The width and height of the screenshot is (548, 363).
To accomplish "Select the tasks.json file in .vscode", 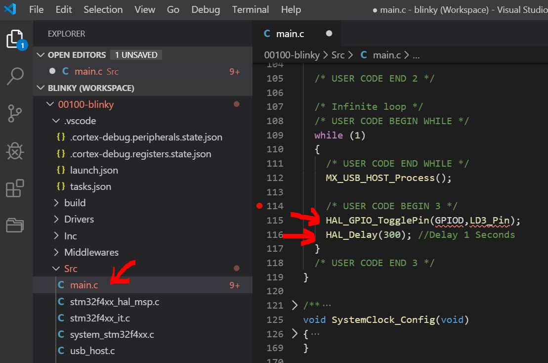I will (x=91, y=186).
